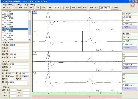138x99 pixels.
Task: Click the 打开 (Open) toolbar button
Action: (x=3, y=8)
